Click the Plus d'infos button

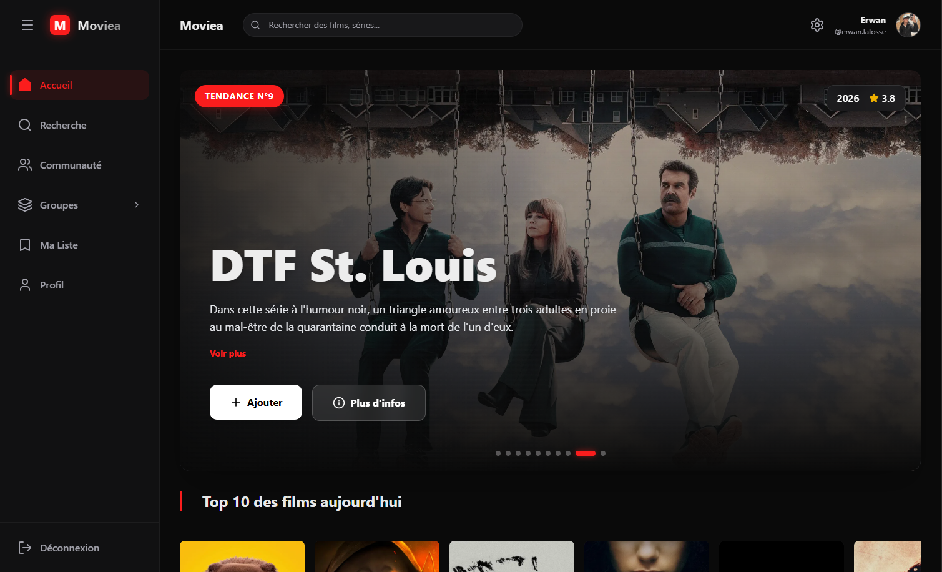pos(368,403)
